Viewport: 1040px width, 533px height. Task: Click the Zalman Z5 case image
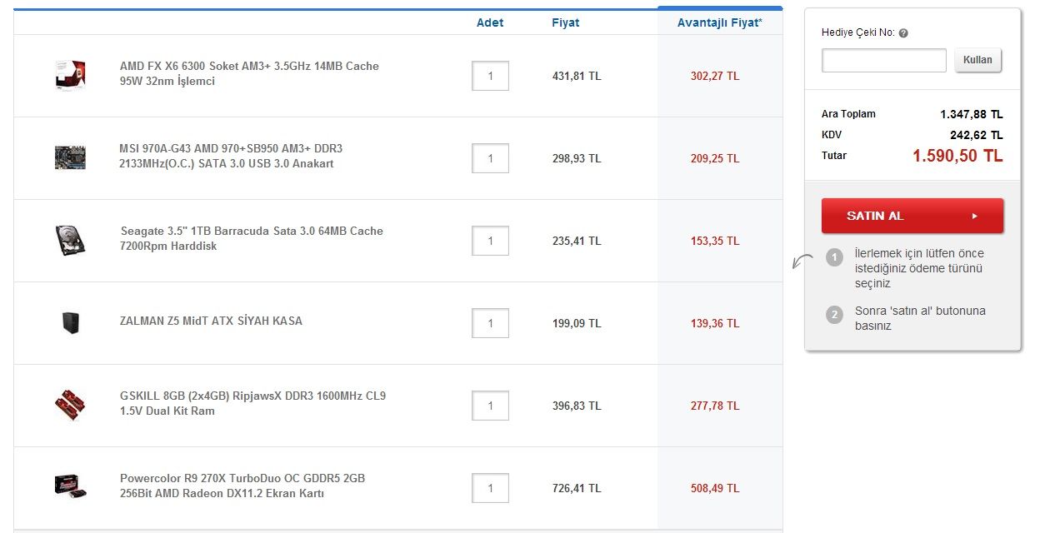[70, 322]
